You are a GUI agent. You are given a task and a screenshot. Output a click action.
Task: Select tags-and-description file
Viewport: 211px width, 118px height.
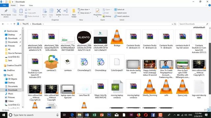click(x=199, y=89)
